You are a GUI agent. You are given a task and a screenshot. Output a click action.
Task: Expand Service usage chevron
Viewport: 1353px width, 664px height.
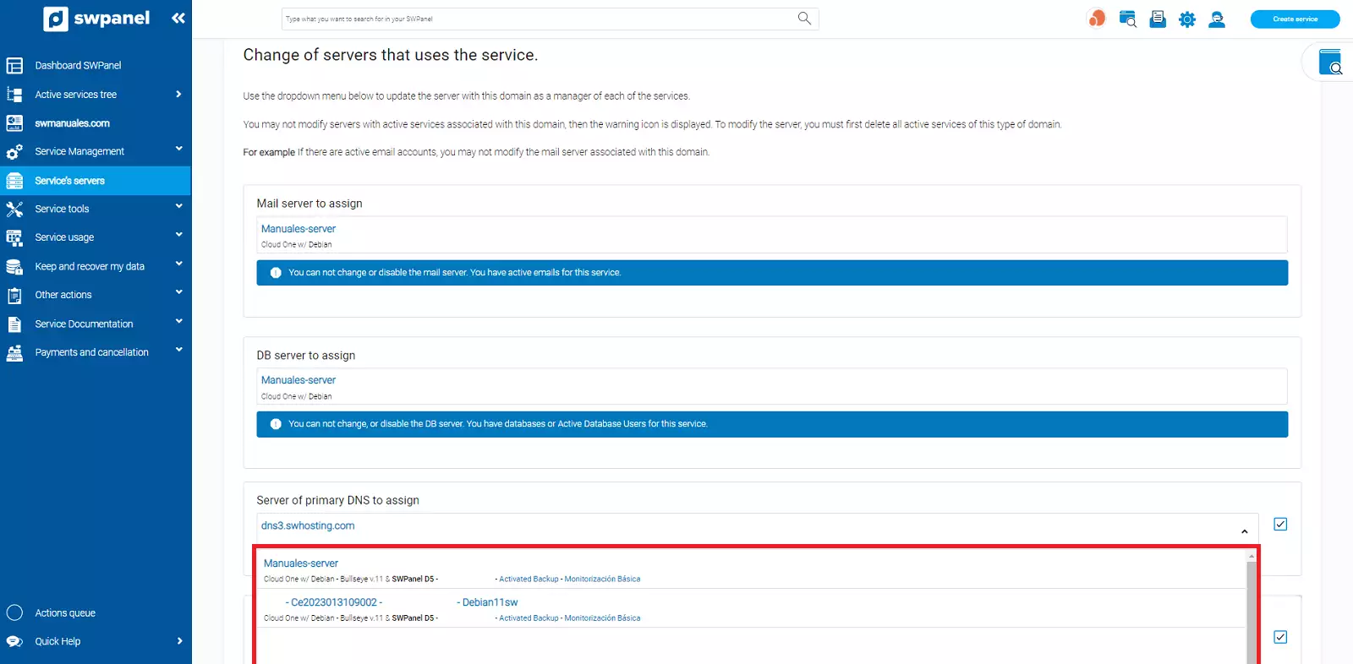[x=178, y=235]
